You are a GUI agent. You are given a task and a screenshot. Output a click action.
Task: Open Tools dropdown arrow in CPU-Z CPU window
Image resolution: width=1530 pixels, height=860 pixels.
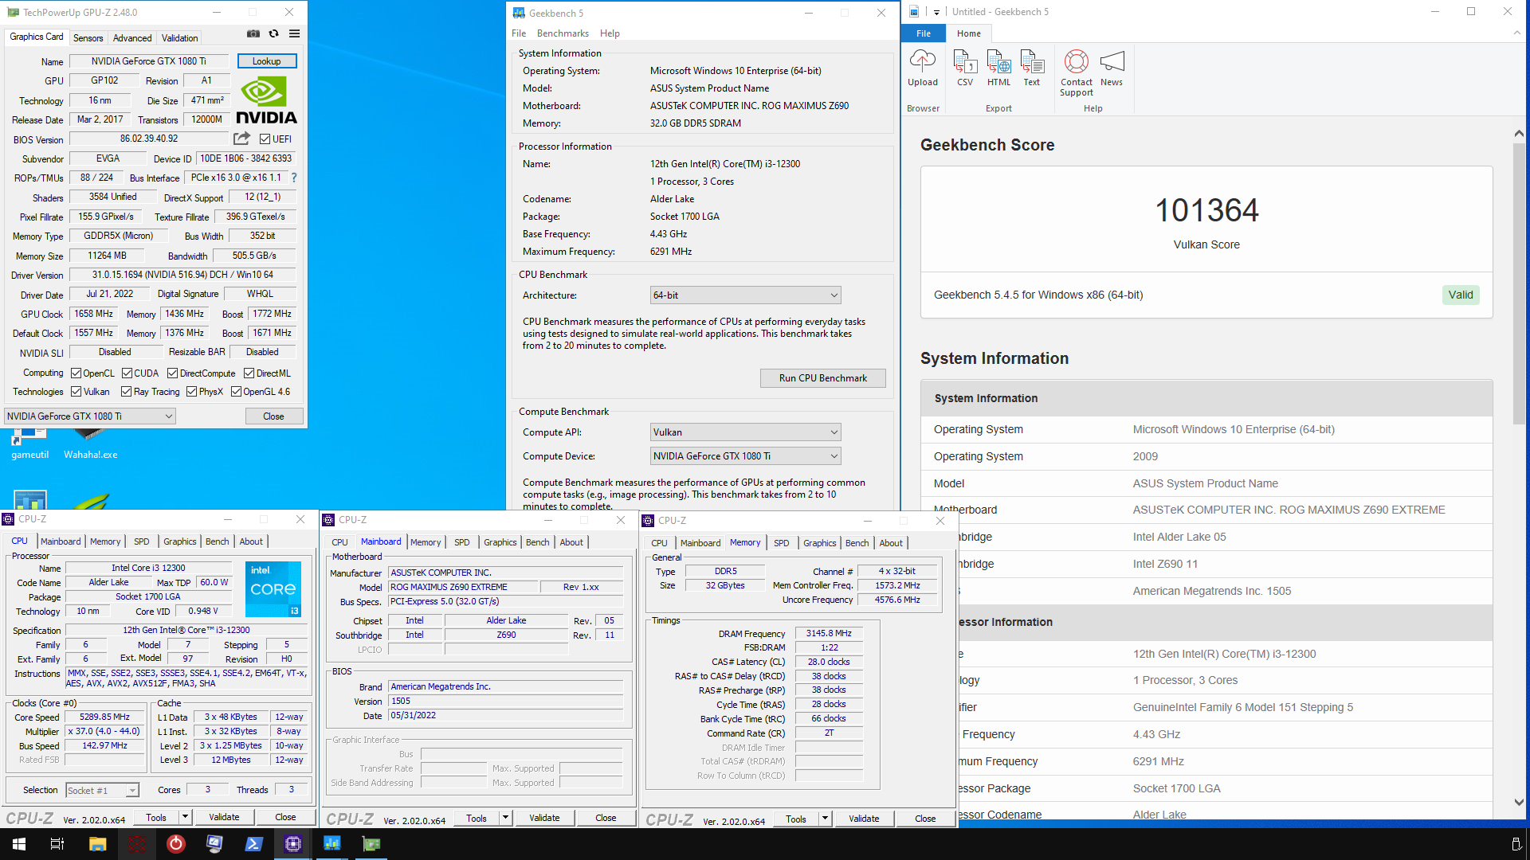pos(185,817)
